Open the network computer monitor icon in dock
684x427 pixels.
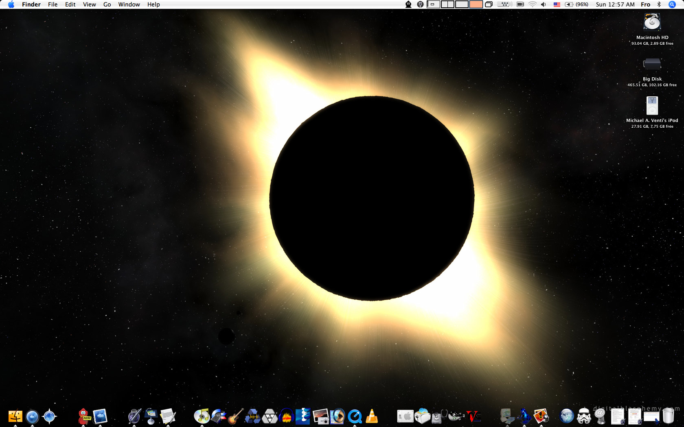(x=507, y=416)
